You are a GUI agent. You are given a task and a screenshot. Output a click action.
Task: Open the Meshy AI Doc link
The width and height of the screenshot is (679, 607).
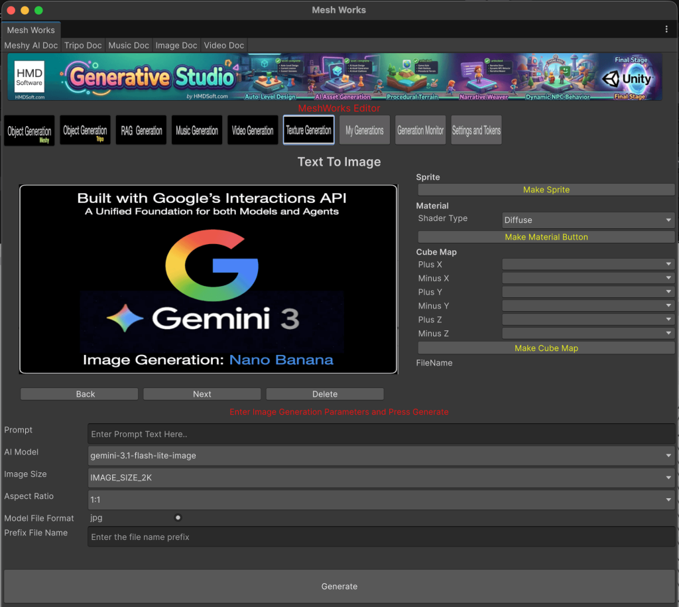click(31, 45)
